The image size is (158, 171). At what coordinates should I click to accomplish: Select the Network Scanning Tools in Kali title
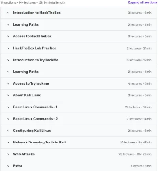(x=39, y=142)
